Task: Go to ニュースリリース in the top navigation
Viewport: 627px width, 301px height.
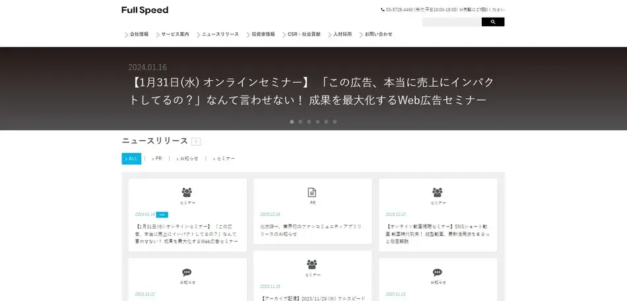Action: coord(220,34)
